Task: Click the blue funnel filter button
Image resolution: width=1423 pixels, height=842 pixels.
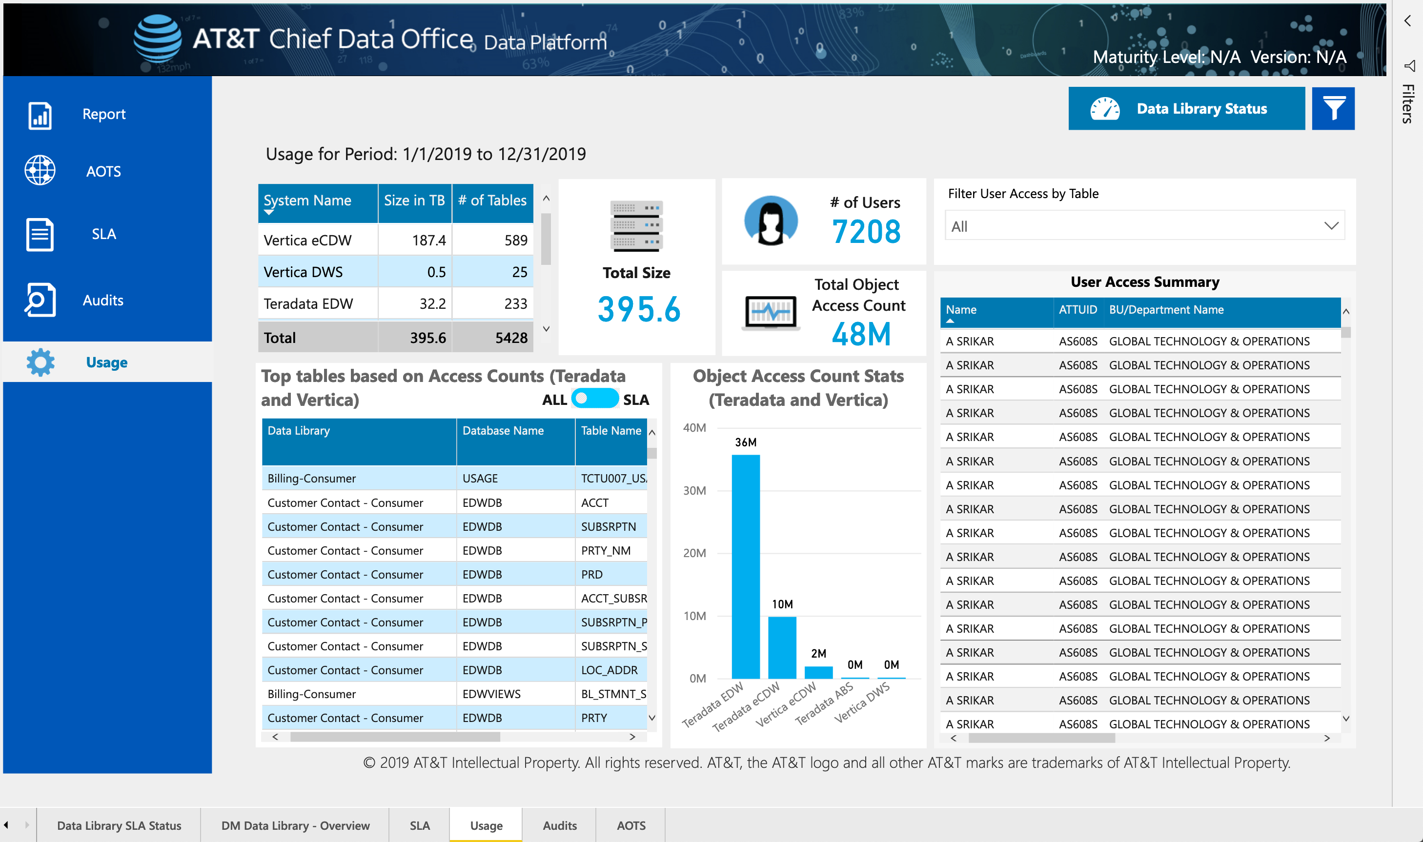Action: (1333, 108)
